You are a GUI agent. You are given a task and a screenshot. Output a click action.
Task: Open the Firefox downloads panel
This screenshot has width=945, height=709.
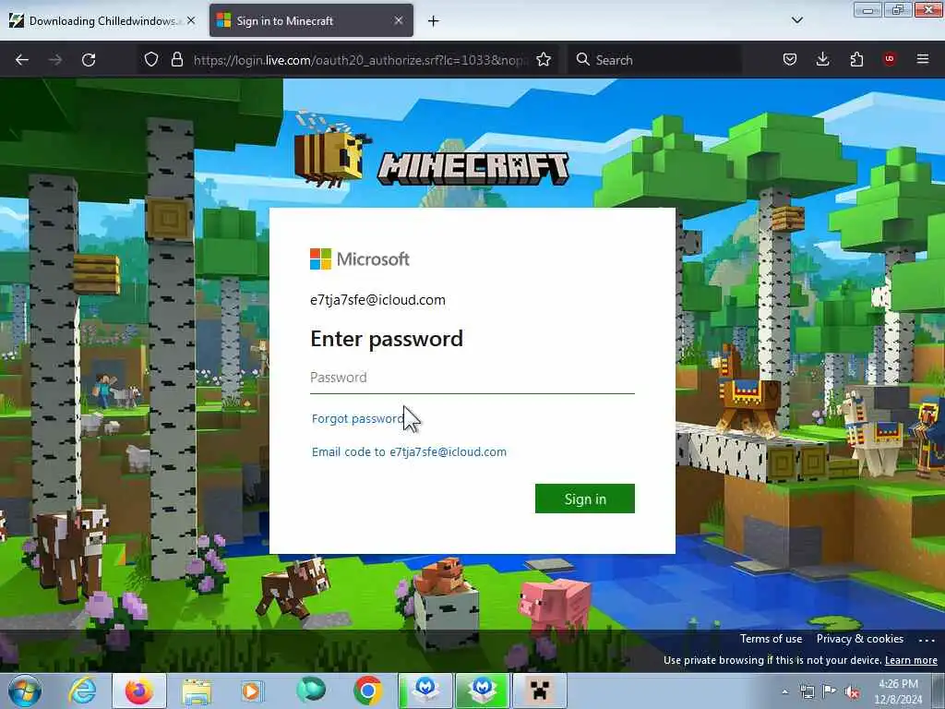point(822,60)
